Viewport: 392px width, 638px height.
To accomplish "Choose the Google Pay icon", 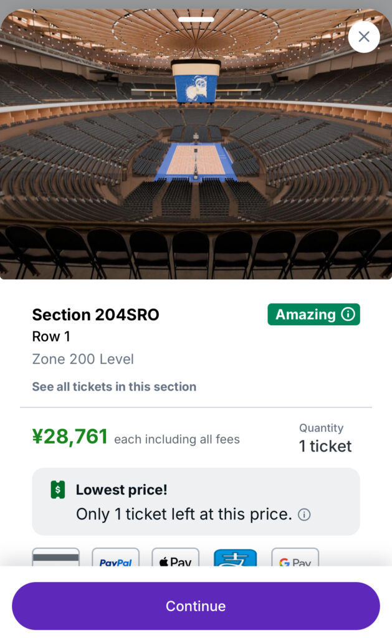I will 295,558.
